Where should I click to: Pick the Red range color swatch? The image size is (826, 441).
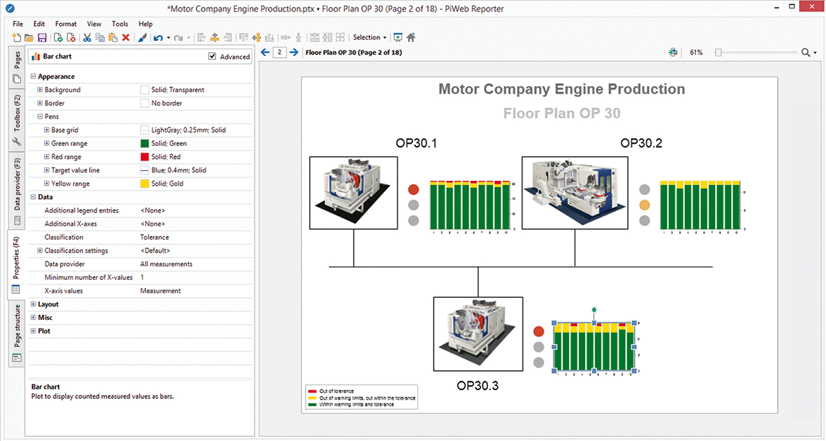click(145, 157)
